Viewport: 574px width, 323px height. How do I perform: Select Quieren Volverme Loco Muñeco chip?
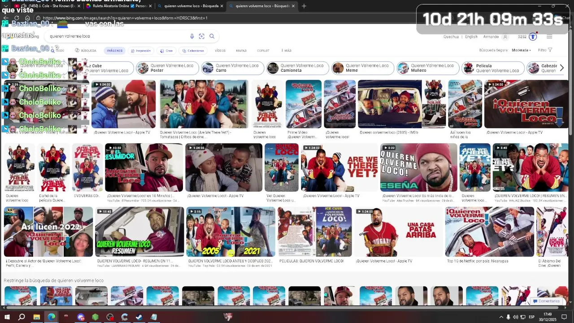[x=427, y=68]
